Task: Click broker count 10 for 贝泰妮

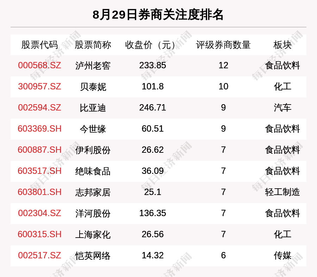Action: tap(223, 87)
